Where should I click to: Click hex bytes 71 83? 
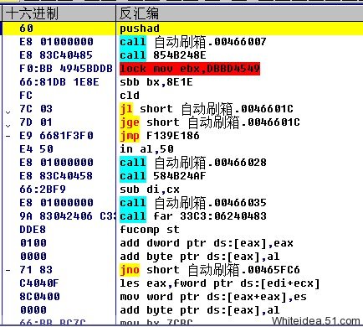tap(36, 270)
